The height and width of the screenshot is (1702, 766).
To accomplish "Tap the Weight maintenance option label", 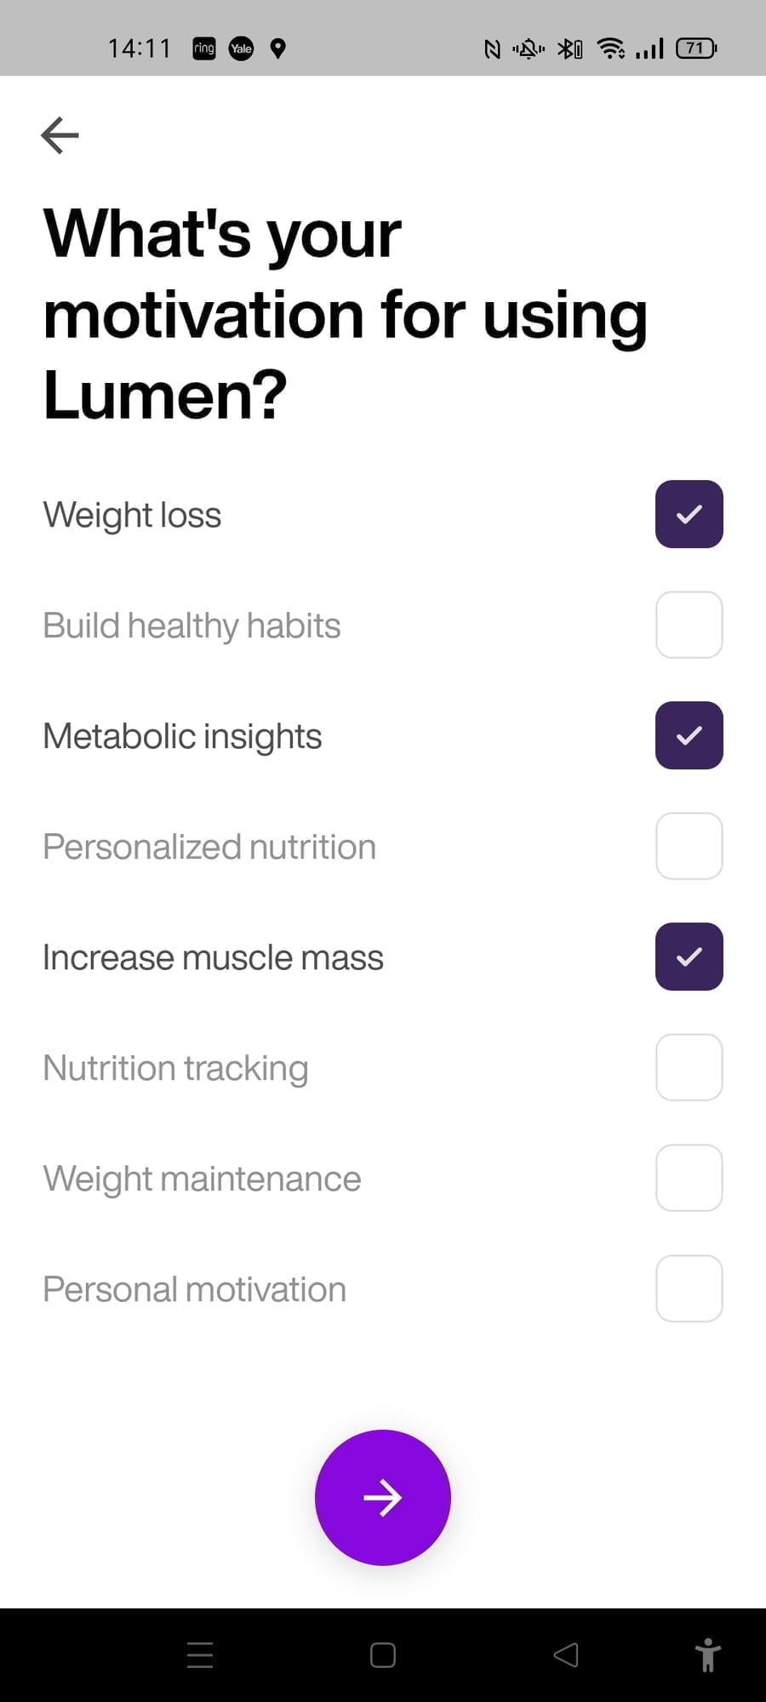I will (202, 1179).
